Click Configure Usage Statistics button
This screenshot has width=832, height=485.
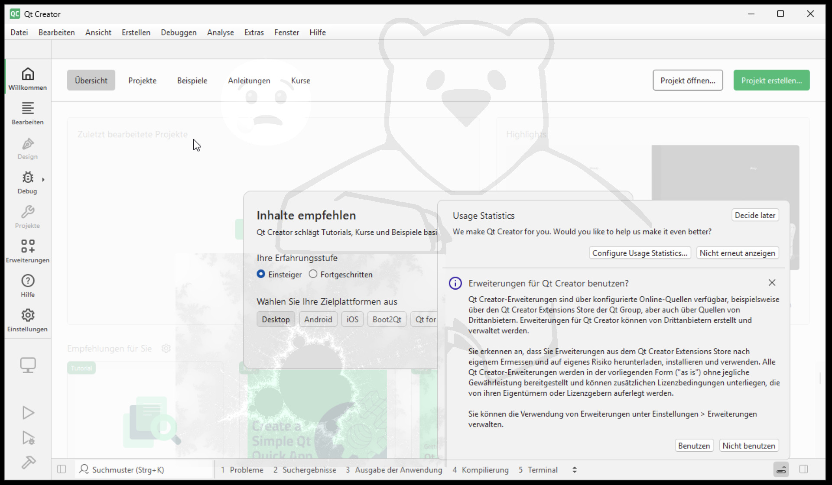[640, 253]
